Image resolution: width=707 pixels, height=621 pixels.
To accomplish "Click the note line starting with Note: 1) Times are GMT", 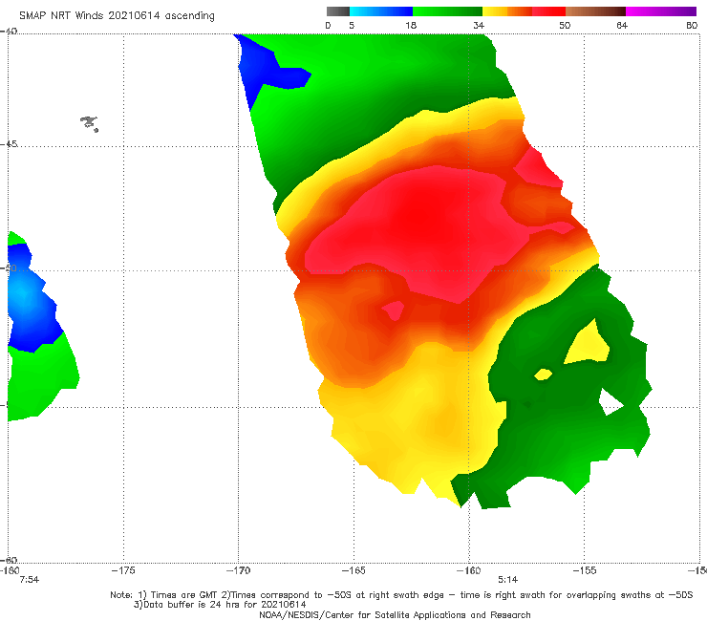I will point(401,595).
